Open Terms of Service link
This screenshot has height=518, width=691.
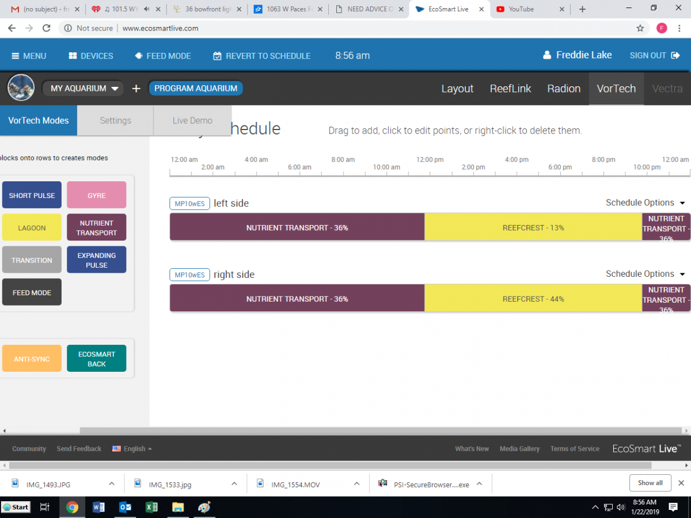[575, 449]
